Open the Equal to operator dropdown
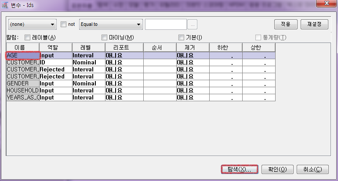The height and width of the screenshot is (181, 338). [111, 24]
